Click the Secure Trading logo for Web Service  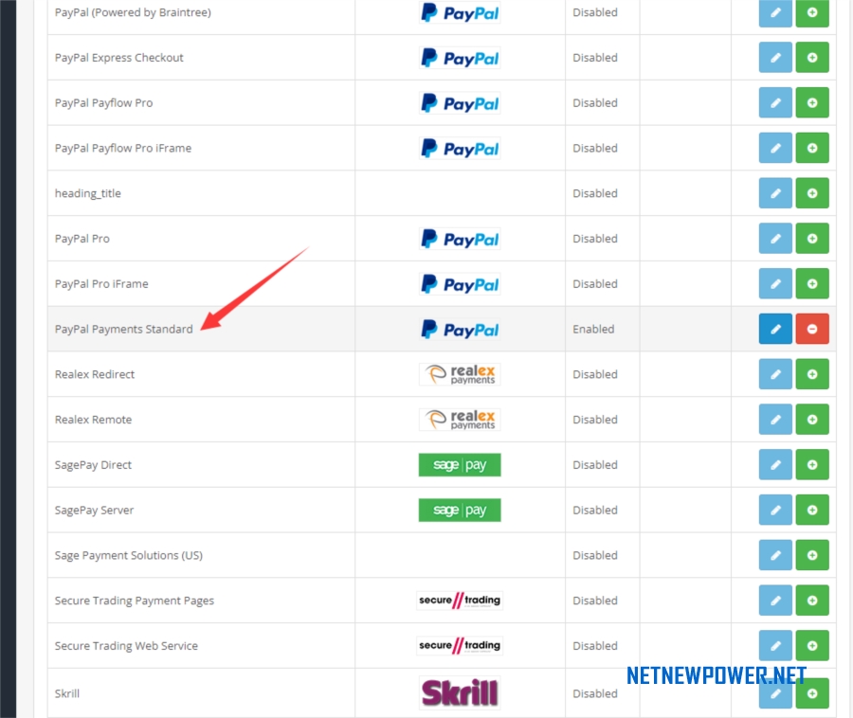pyautogui.click(x=460, y=645)
